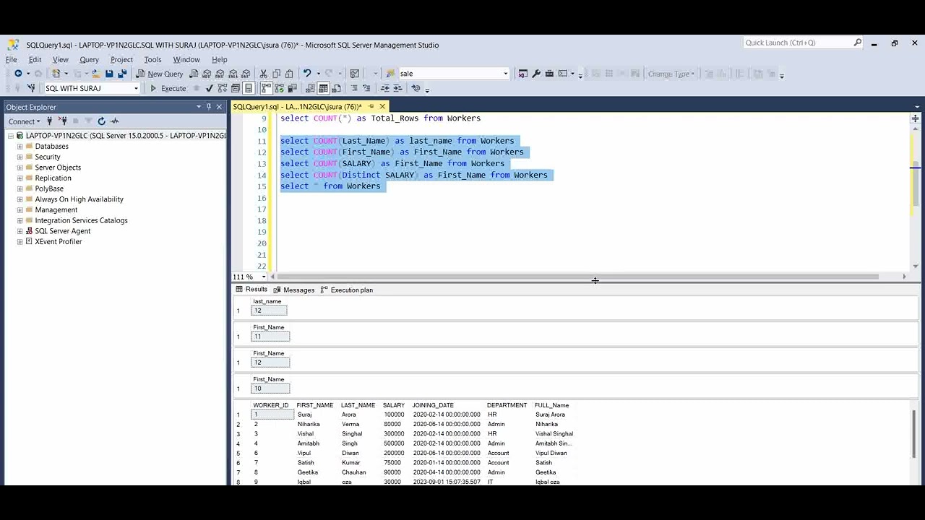Viewport: 925px width, 520px height.
Task: Toggle Include Actual Execution Plan
Action: (267, 88)
